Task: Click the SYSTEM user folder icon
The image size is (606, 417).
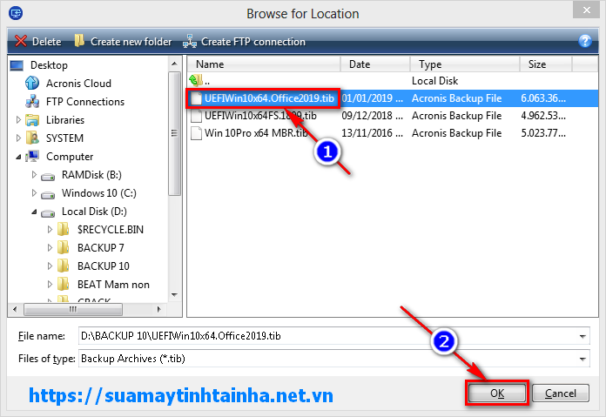Action: [x=32, y=138]
